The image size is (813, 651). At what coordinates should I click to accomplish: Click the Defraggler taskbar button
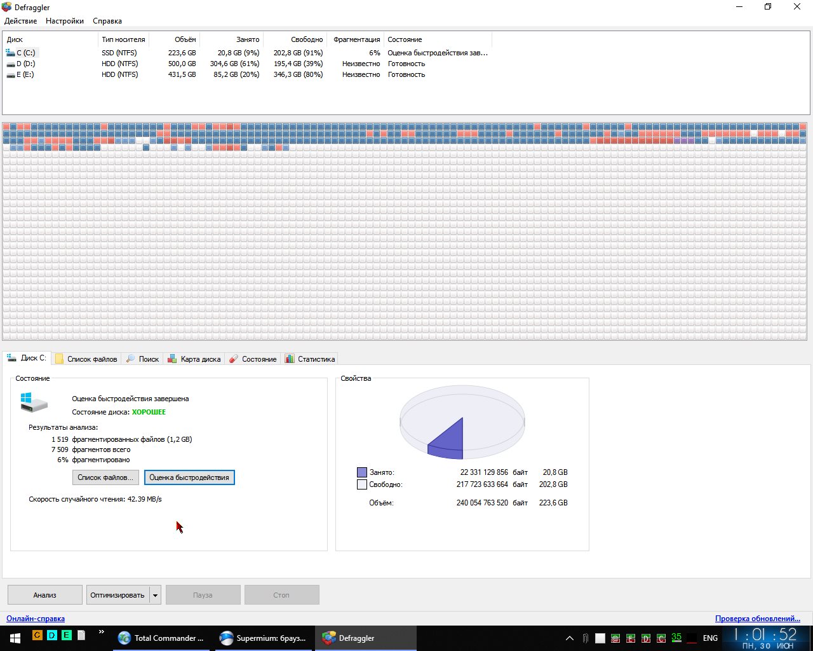point(365,638)
